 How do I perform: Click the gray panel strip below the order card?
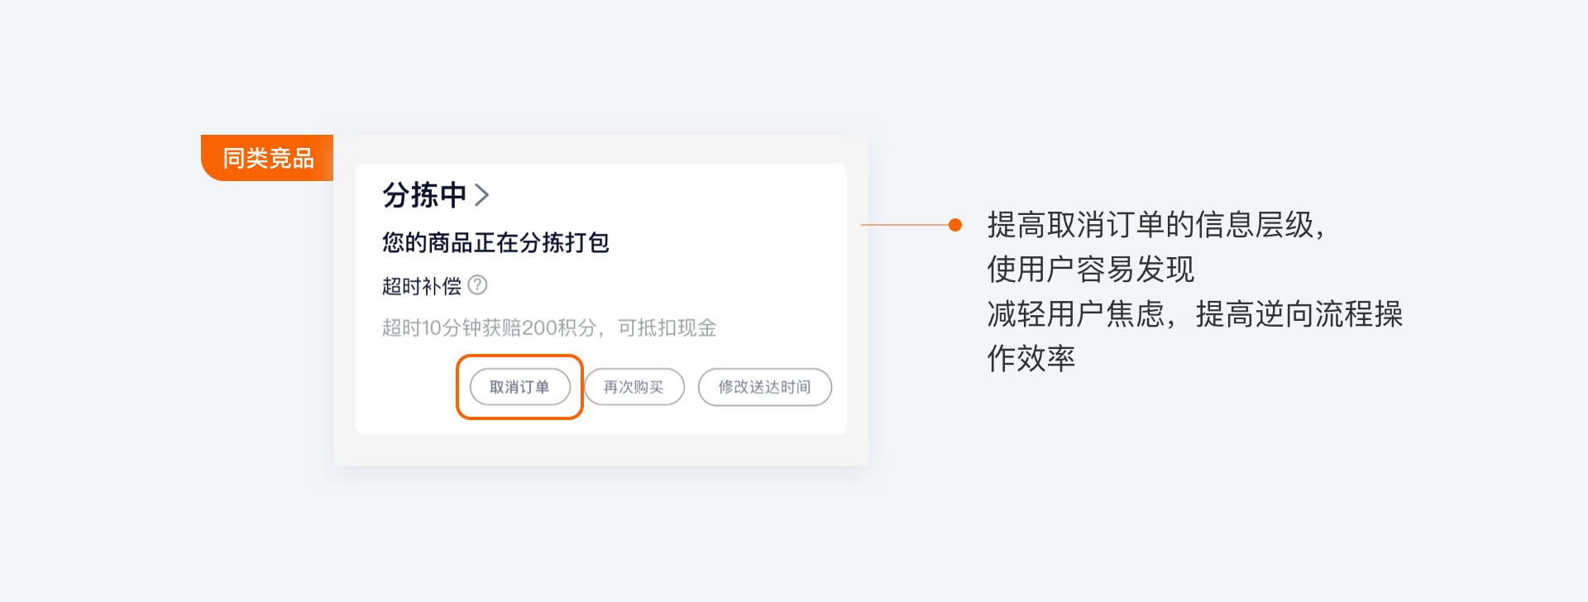(x=600, y=449)
